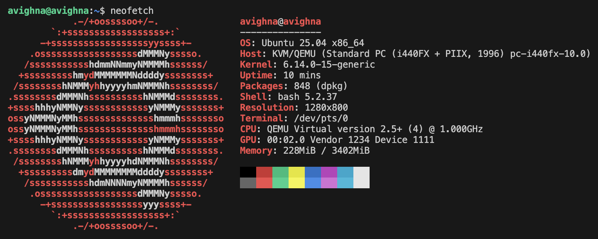Click the red avighna@avighna neofetch title
The width and height of the screenshot is (598, 239).
point(280,22)
